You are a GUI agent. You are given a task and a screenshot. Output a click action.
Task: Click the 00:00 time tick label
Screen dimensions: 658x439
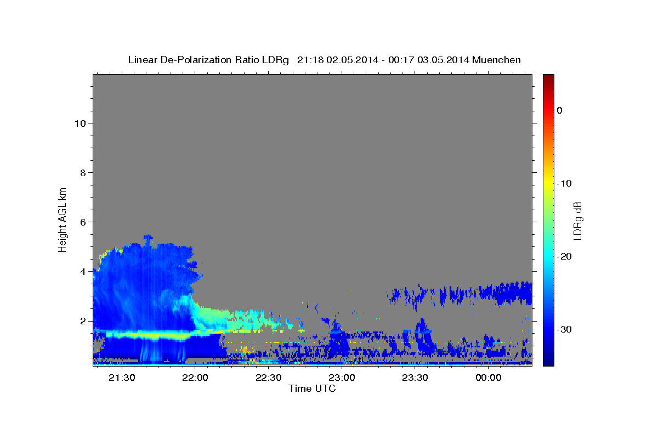click(x=489, y=378)
